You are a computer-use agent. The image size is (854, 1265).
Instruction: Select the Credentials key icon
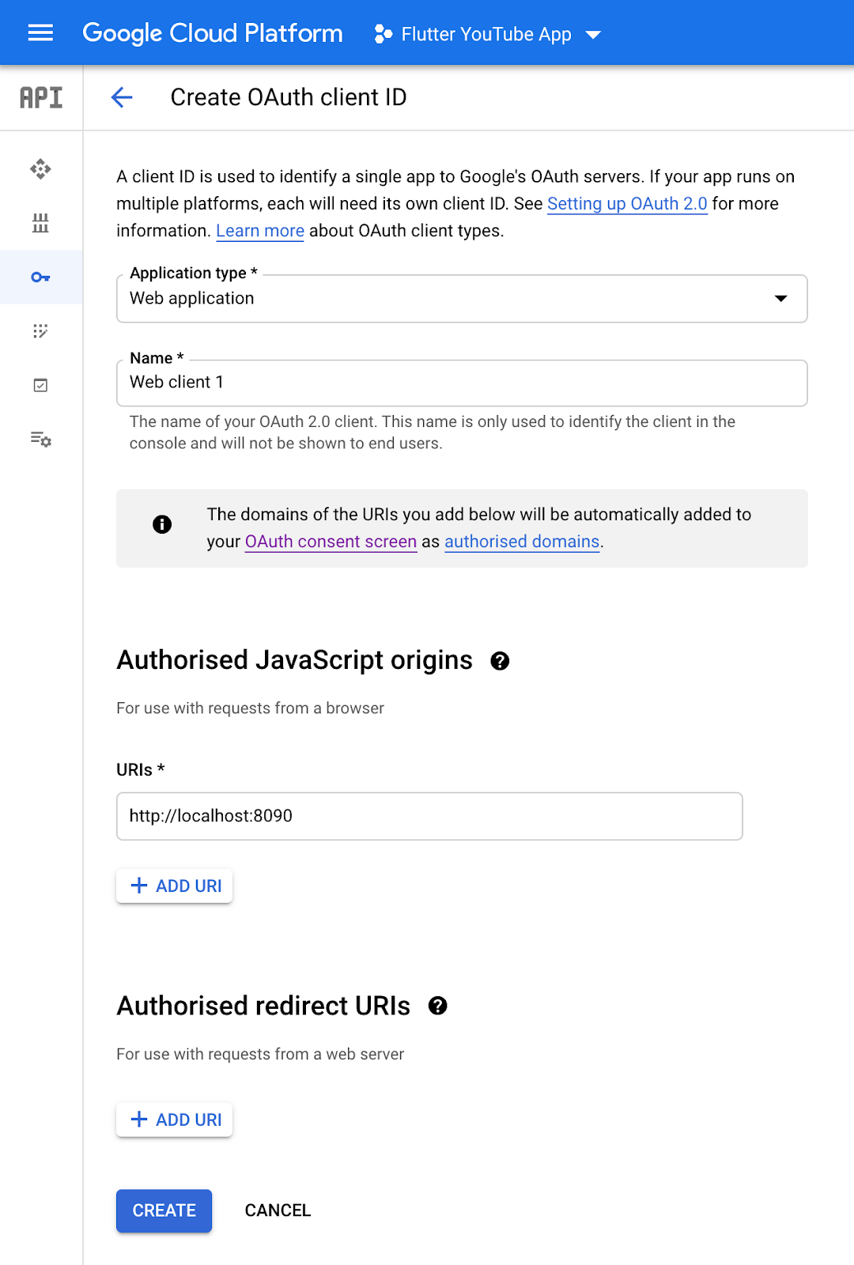[x=40, y=277]
